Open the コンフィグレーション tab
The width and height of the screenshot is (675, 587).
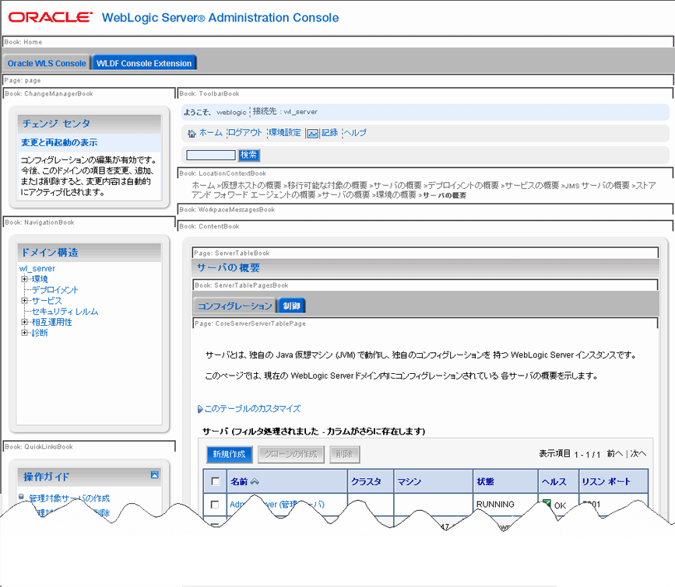[234, 306]
